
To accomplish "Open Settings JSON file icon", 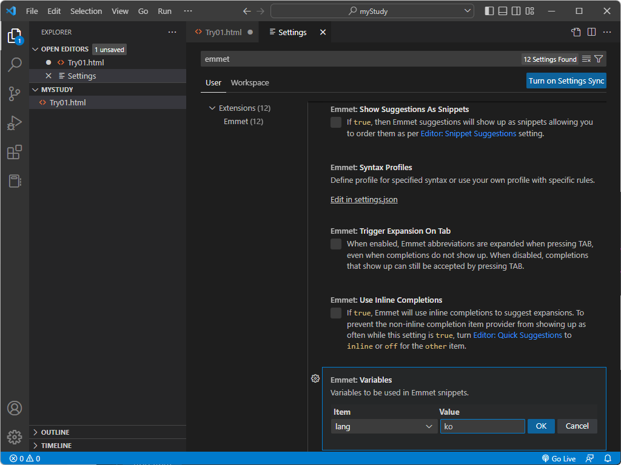I will (576, 32).
